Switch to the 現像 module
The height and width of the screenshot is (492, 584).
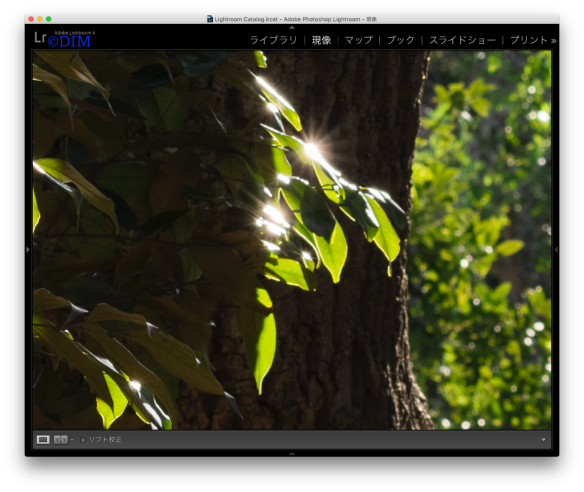(x=322, y=40)
